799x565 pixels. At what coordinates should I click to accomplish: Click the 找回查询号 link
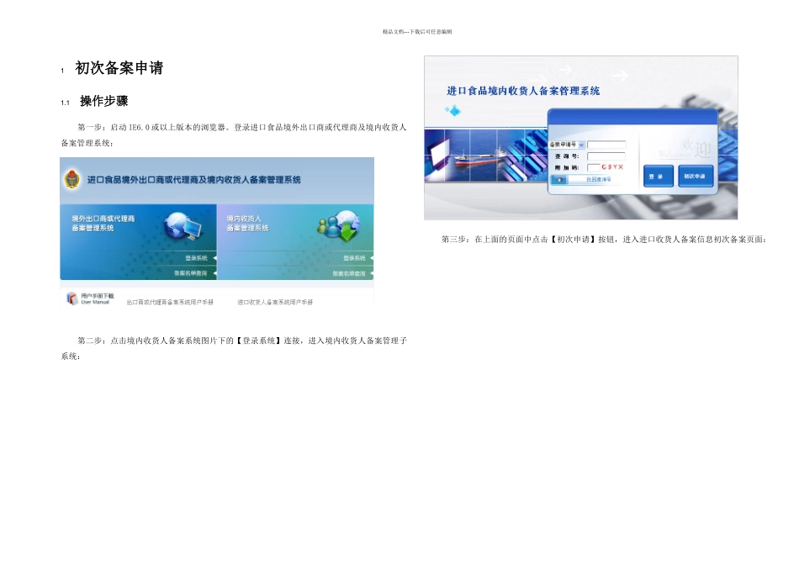coord(598,180)
